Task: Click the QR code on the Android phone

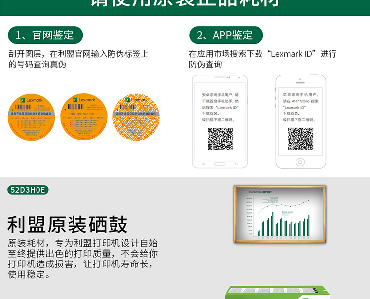Action: click(220, 139)
